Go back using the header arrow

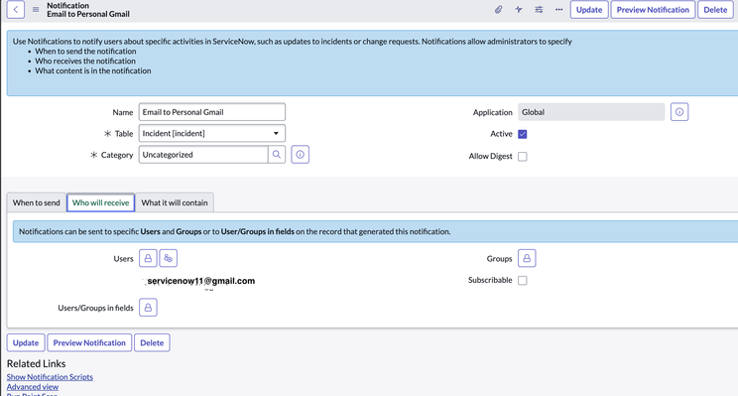pyautogui.click(x=16, y=9)
